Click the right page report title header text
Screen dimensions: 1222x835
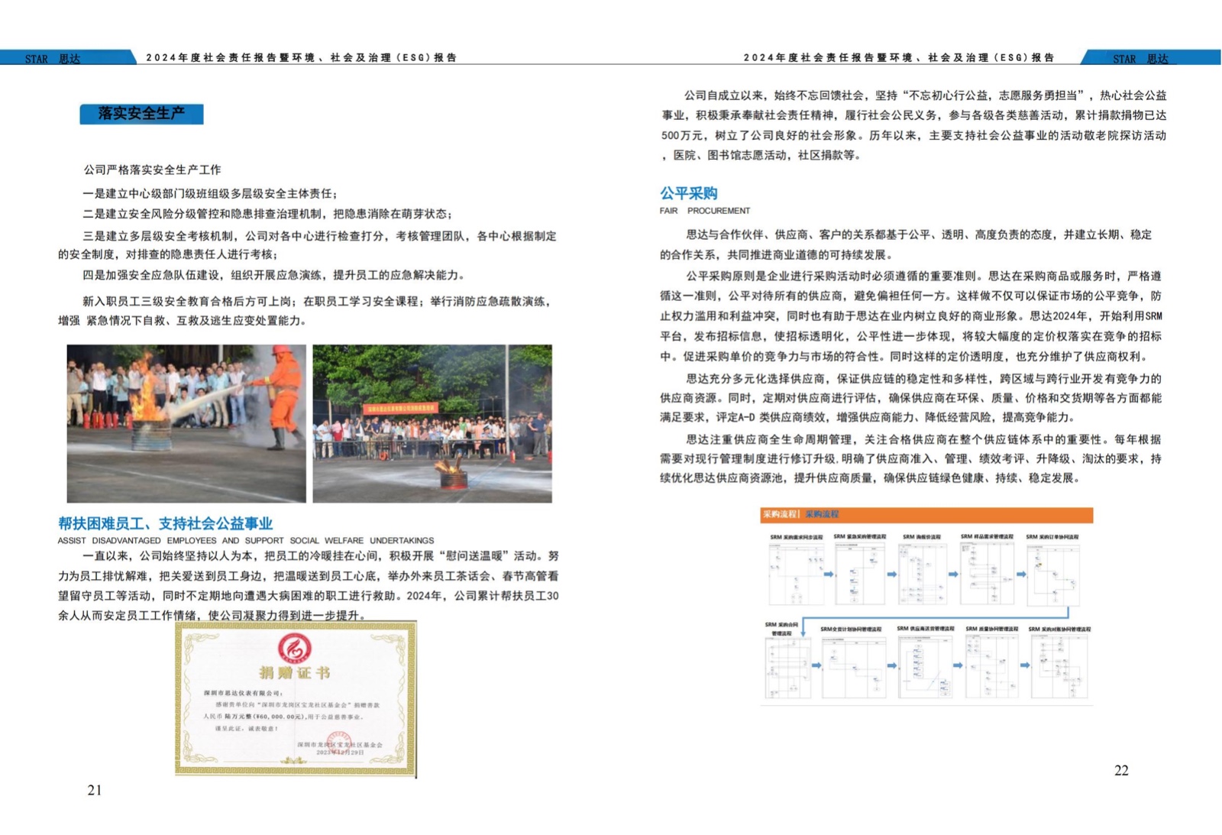pos(899,58)
